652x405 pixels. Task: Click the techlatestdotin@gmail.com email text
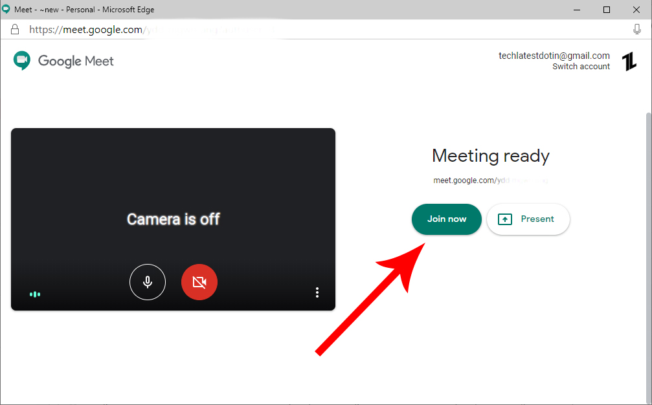pyautogui.click(x=554, y=56)
